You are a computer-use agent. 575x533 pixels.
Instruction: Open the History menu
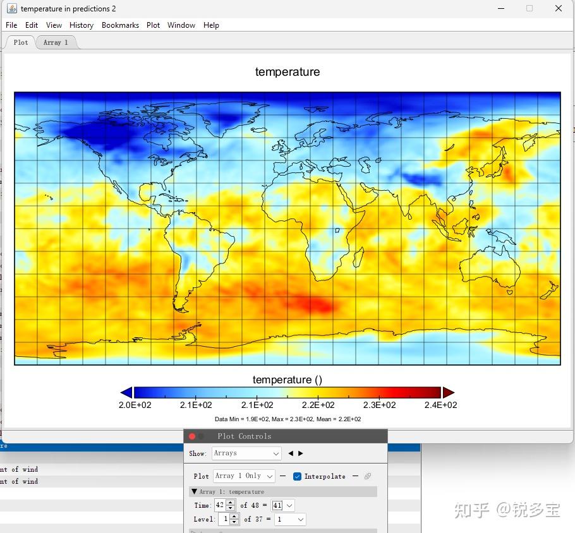(x=81, y=25)
